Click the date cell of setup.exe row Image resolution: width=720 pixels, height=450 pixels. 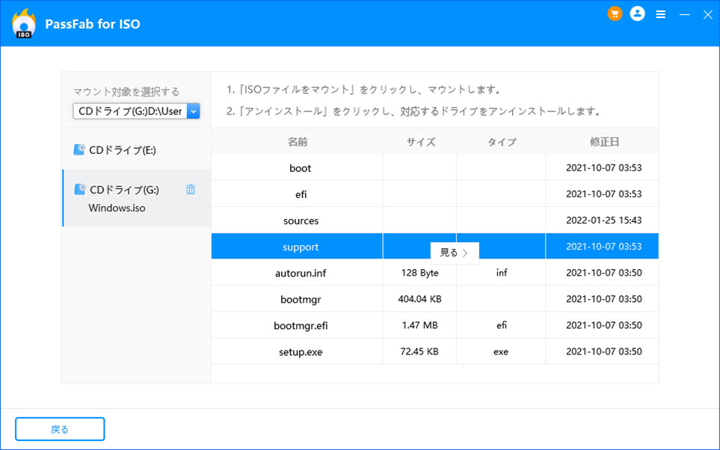[x=603, y=351]
